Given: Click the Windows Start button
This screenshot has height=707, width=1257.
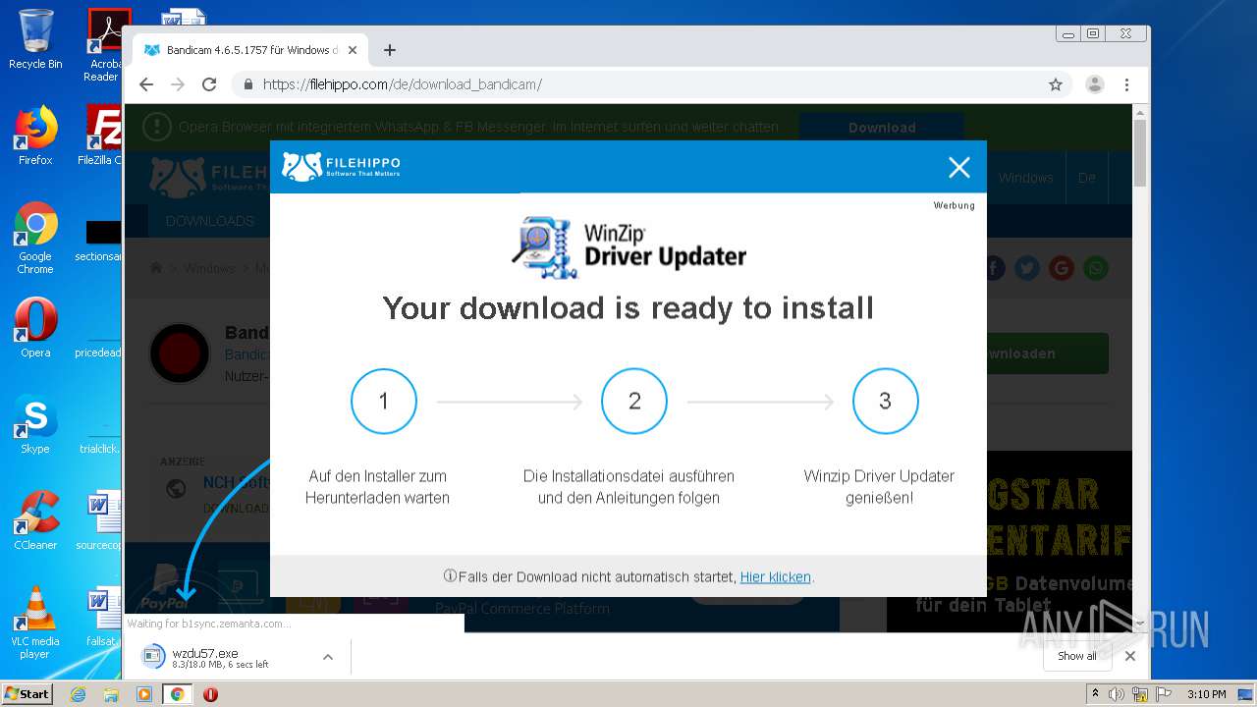Looking at the screenshot, I should (x=27, y=693).
